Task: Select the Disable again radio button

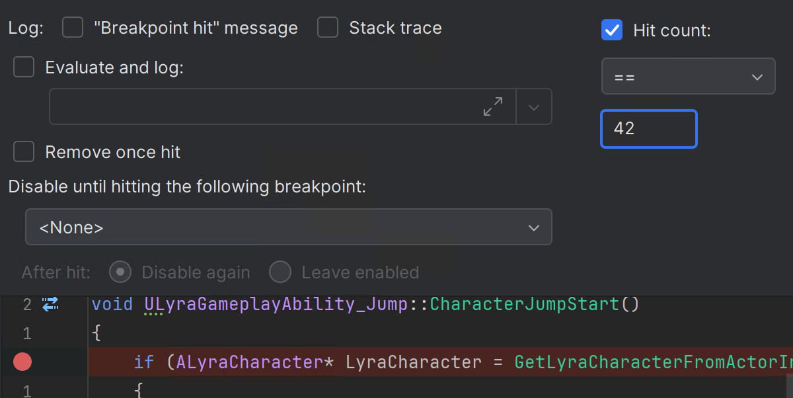Action: click(x=120, y=272)
